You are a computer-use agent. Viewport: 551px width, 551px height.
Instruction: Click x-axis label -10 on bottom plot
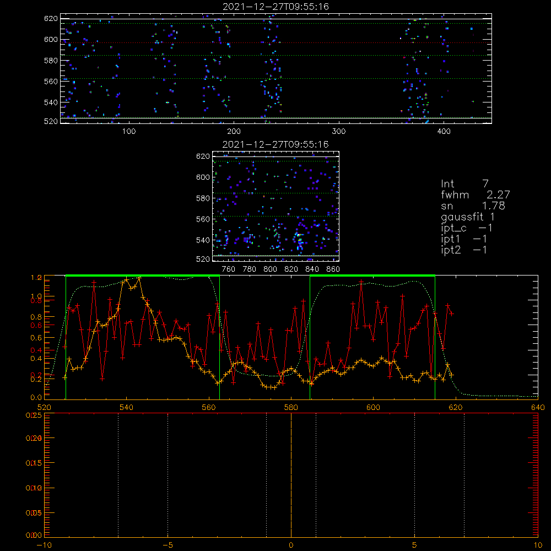(x=44, y=545)
